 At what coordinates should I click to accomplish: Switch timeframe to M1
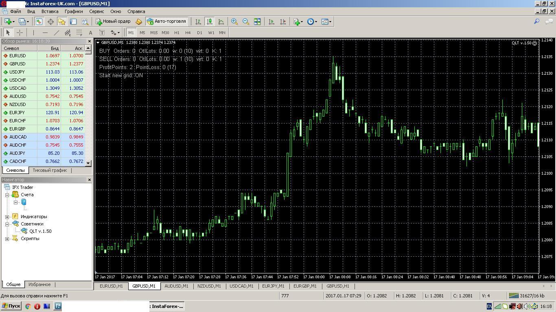click(x=131, y=32)
